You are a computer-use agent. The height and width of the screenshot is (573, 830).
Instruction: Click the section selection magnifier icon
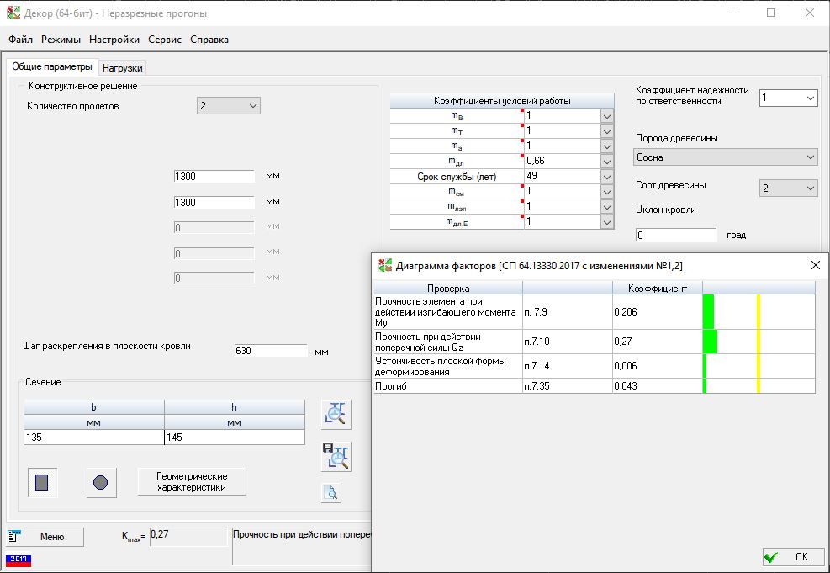336,413
